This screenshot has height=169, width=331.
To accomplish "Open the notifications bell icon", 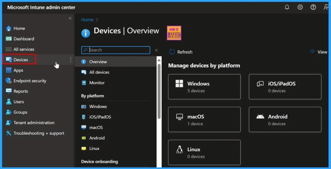I will (x=287, y=7).
